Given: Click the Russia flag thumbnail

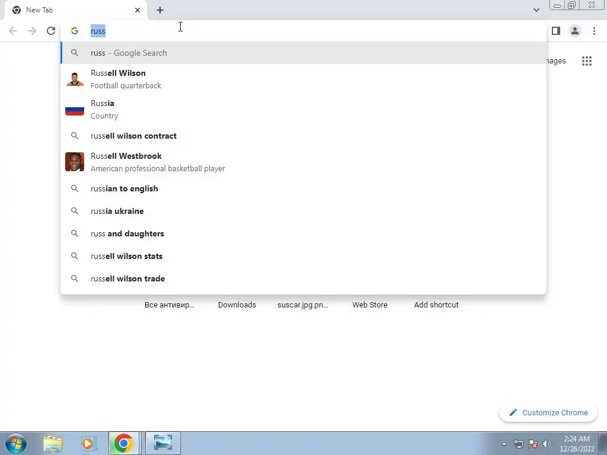Looking at the screenshot, I should (x=75, y=111).
